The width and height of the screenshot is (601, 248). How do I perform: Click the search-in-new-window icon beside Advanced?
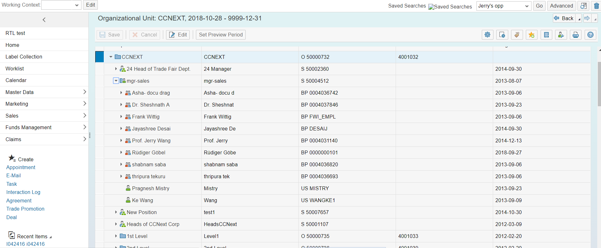pyautogui.click(x=583, y=6)
